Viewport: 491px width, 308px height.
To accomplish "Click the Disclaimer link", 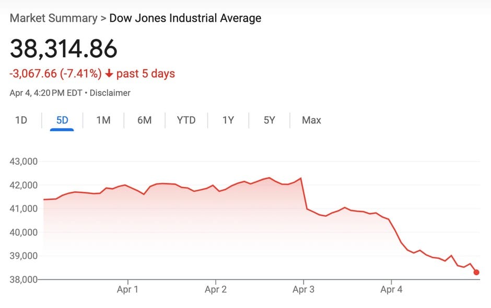I will (x=110, y=93).
